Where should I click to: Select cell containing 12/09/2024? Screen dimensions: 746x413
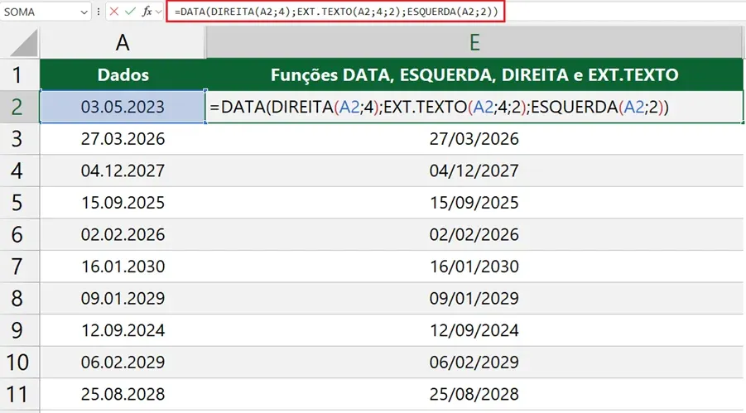click(474, 329)
